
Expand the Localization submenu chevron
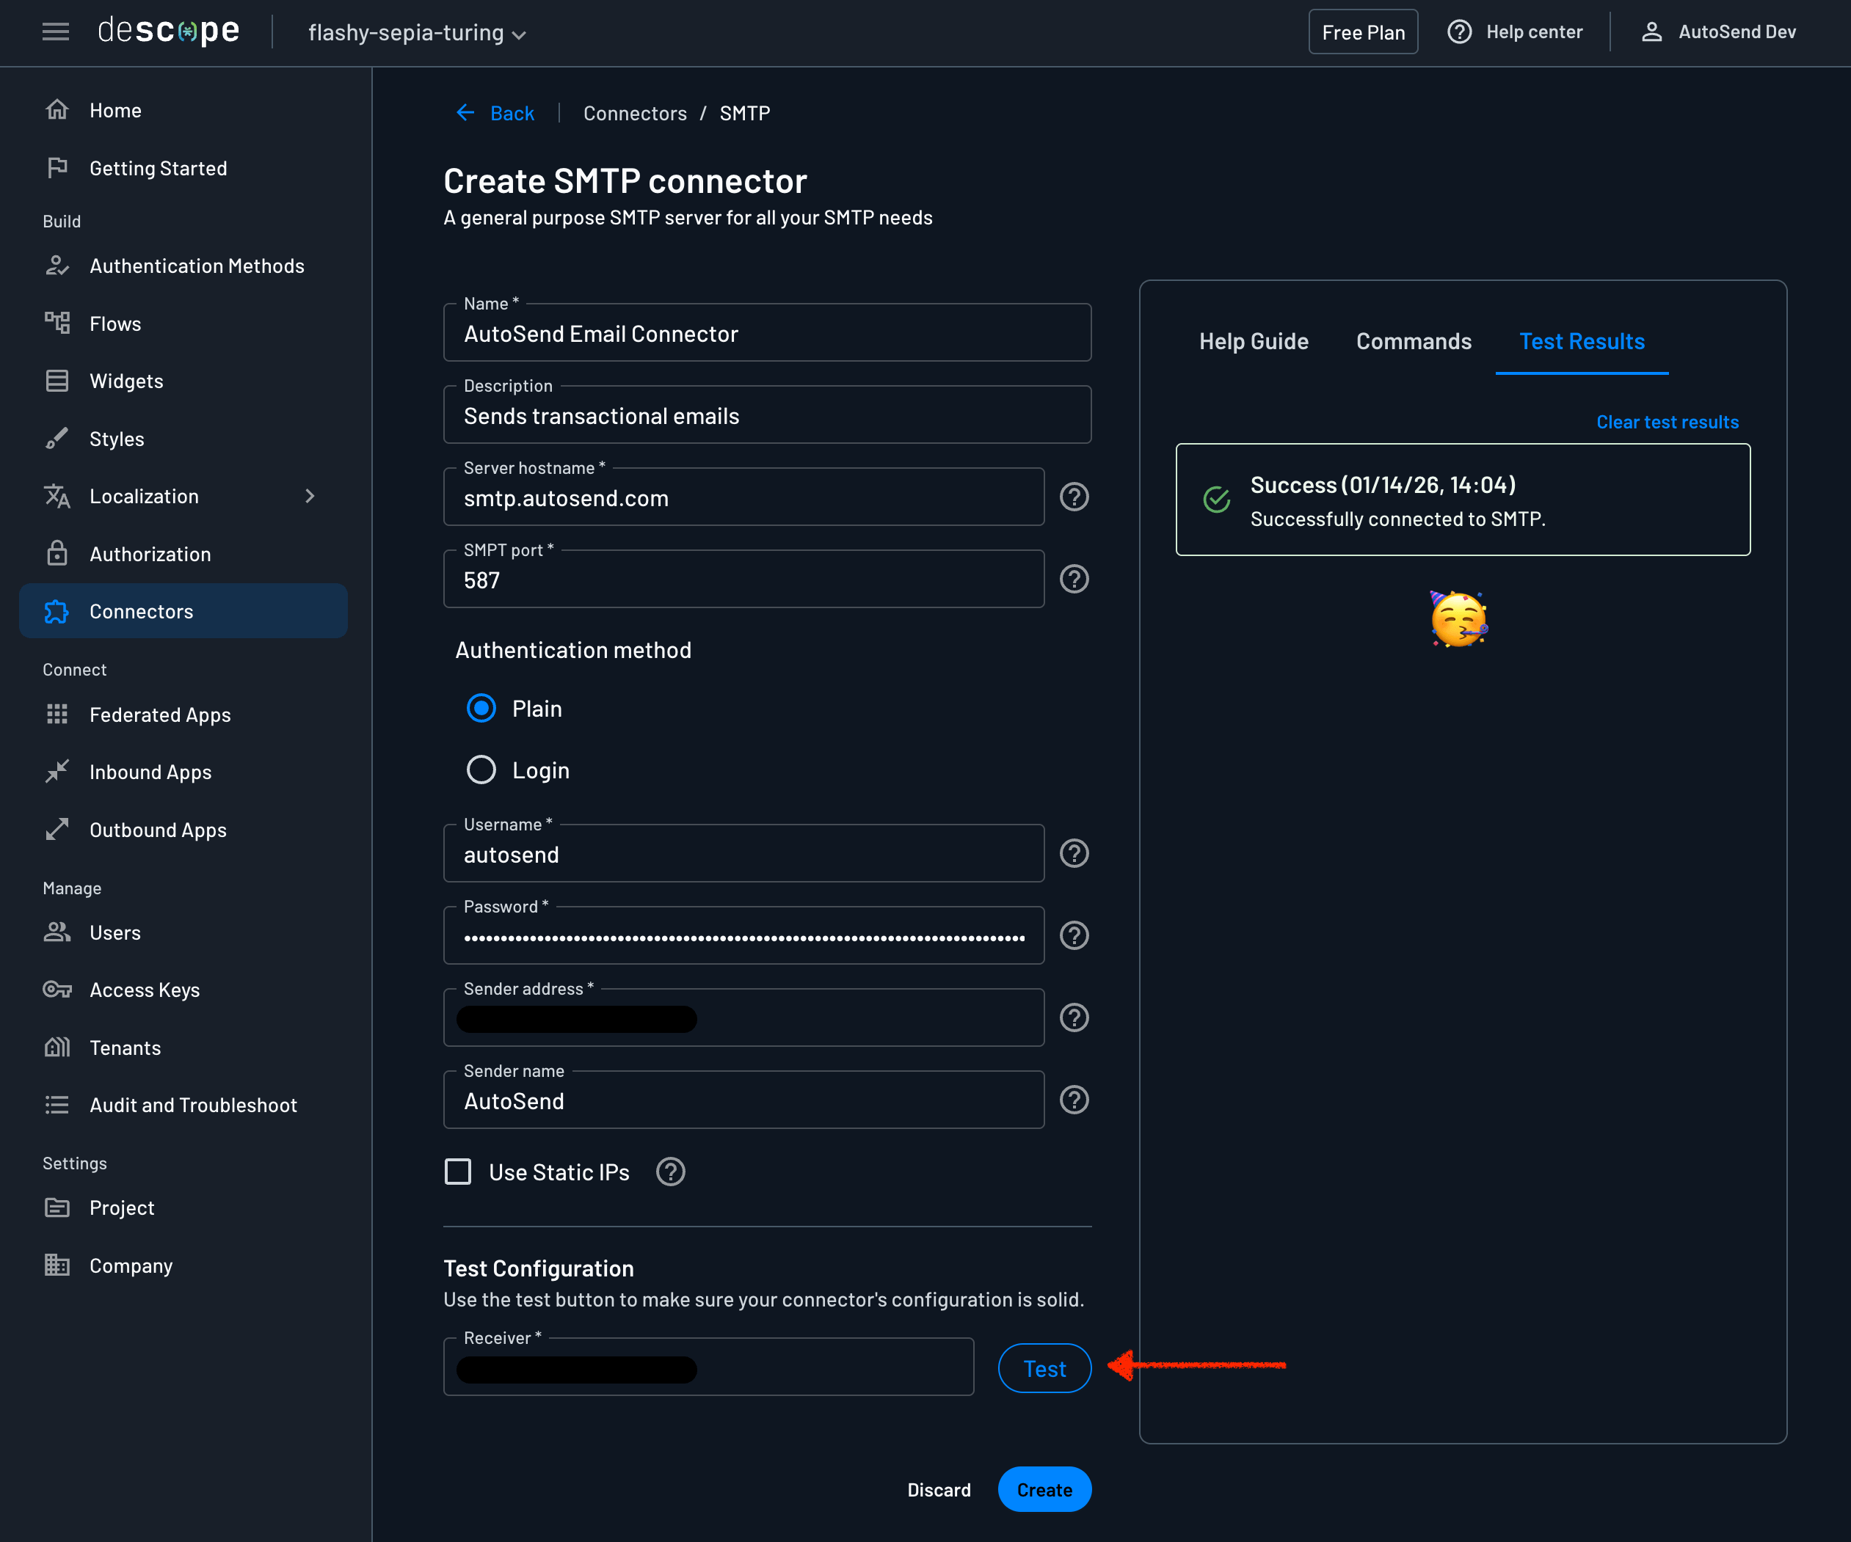[310, 496]
